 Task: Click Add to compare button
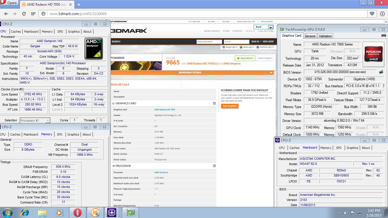[265, 58]
